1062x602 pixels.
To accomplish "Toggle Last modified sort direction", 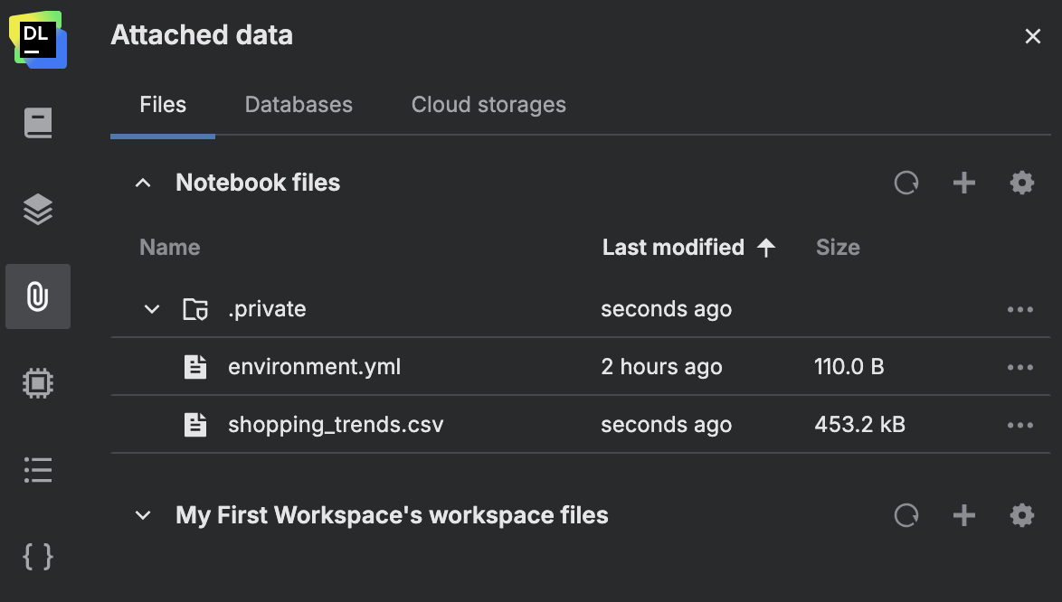I will pyautogui.click(x=765, y=246).
